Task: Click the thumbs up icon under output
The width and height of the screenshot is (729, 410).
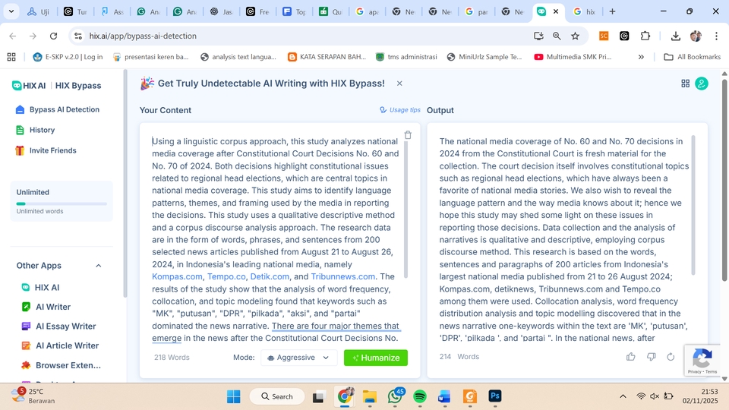Action: coord(631,357)
